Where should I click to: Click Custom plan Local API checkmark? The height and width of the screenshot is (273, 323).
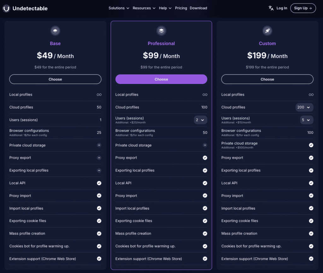[311, 183]
